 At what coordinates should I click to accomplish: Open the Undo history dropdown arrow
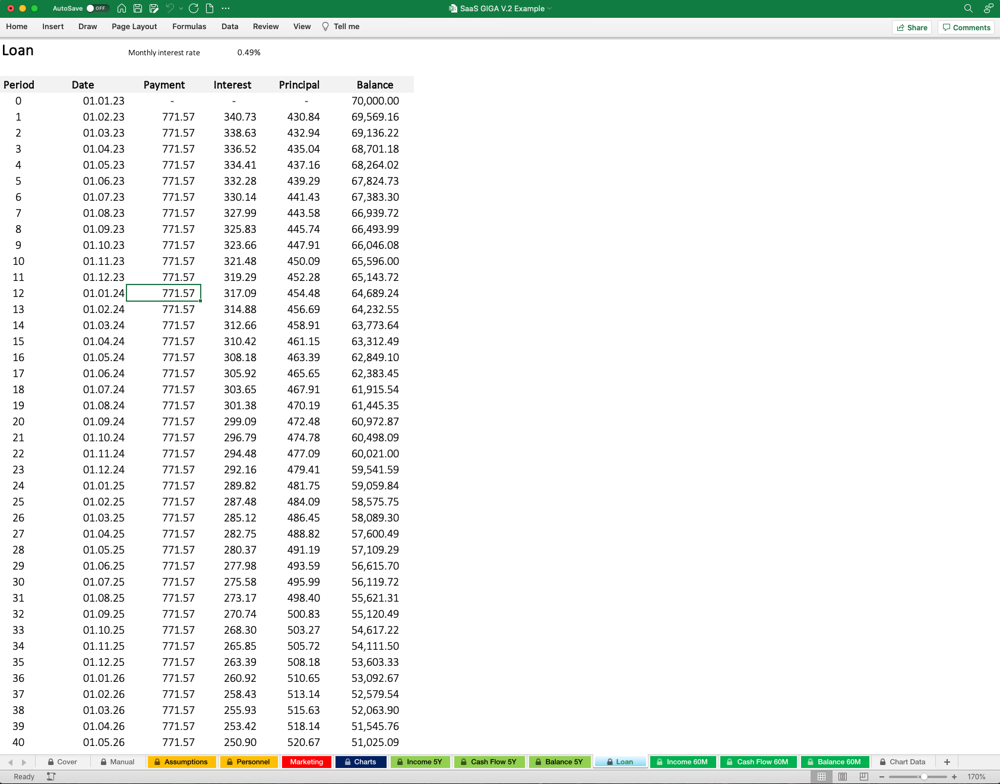(x=181, y=8)
